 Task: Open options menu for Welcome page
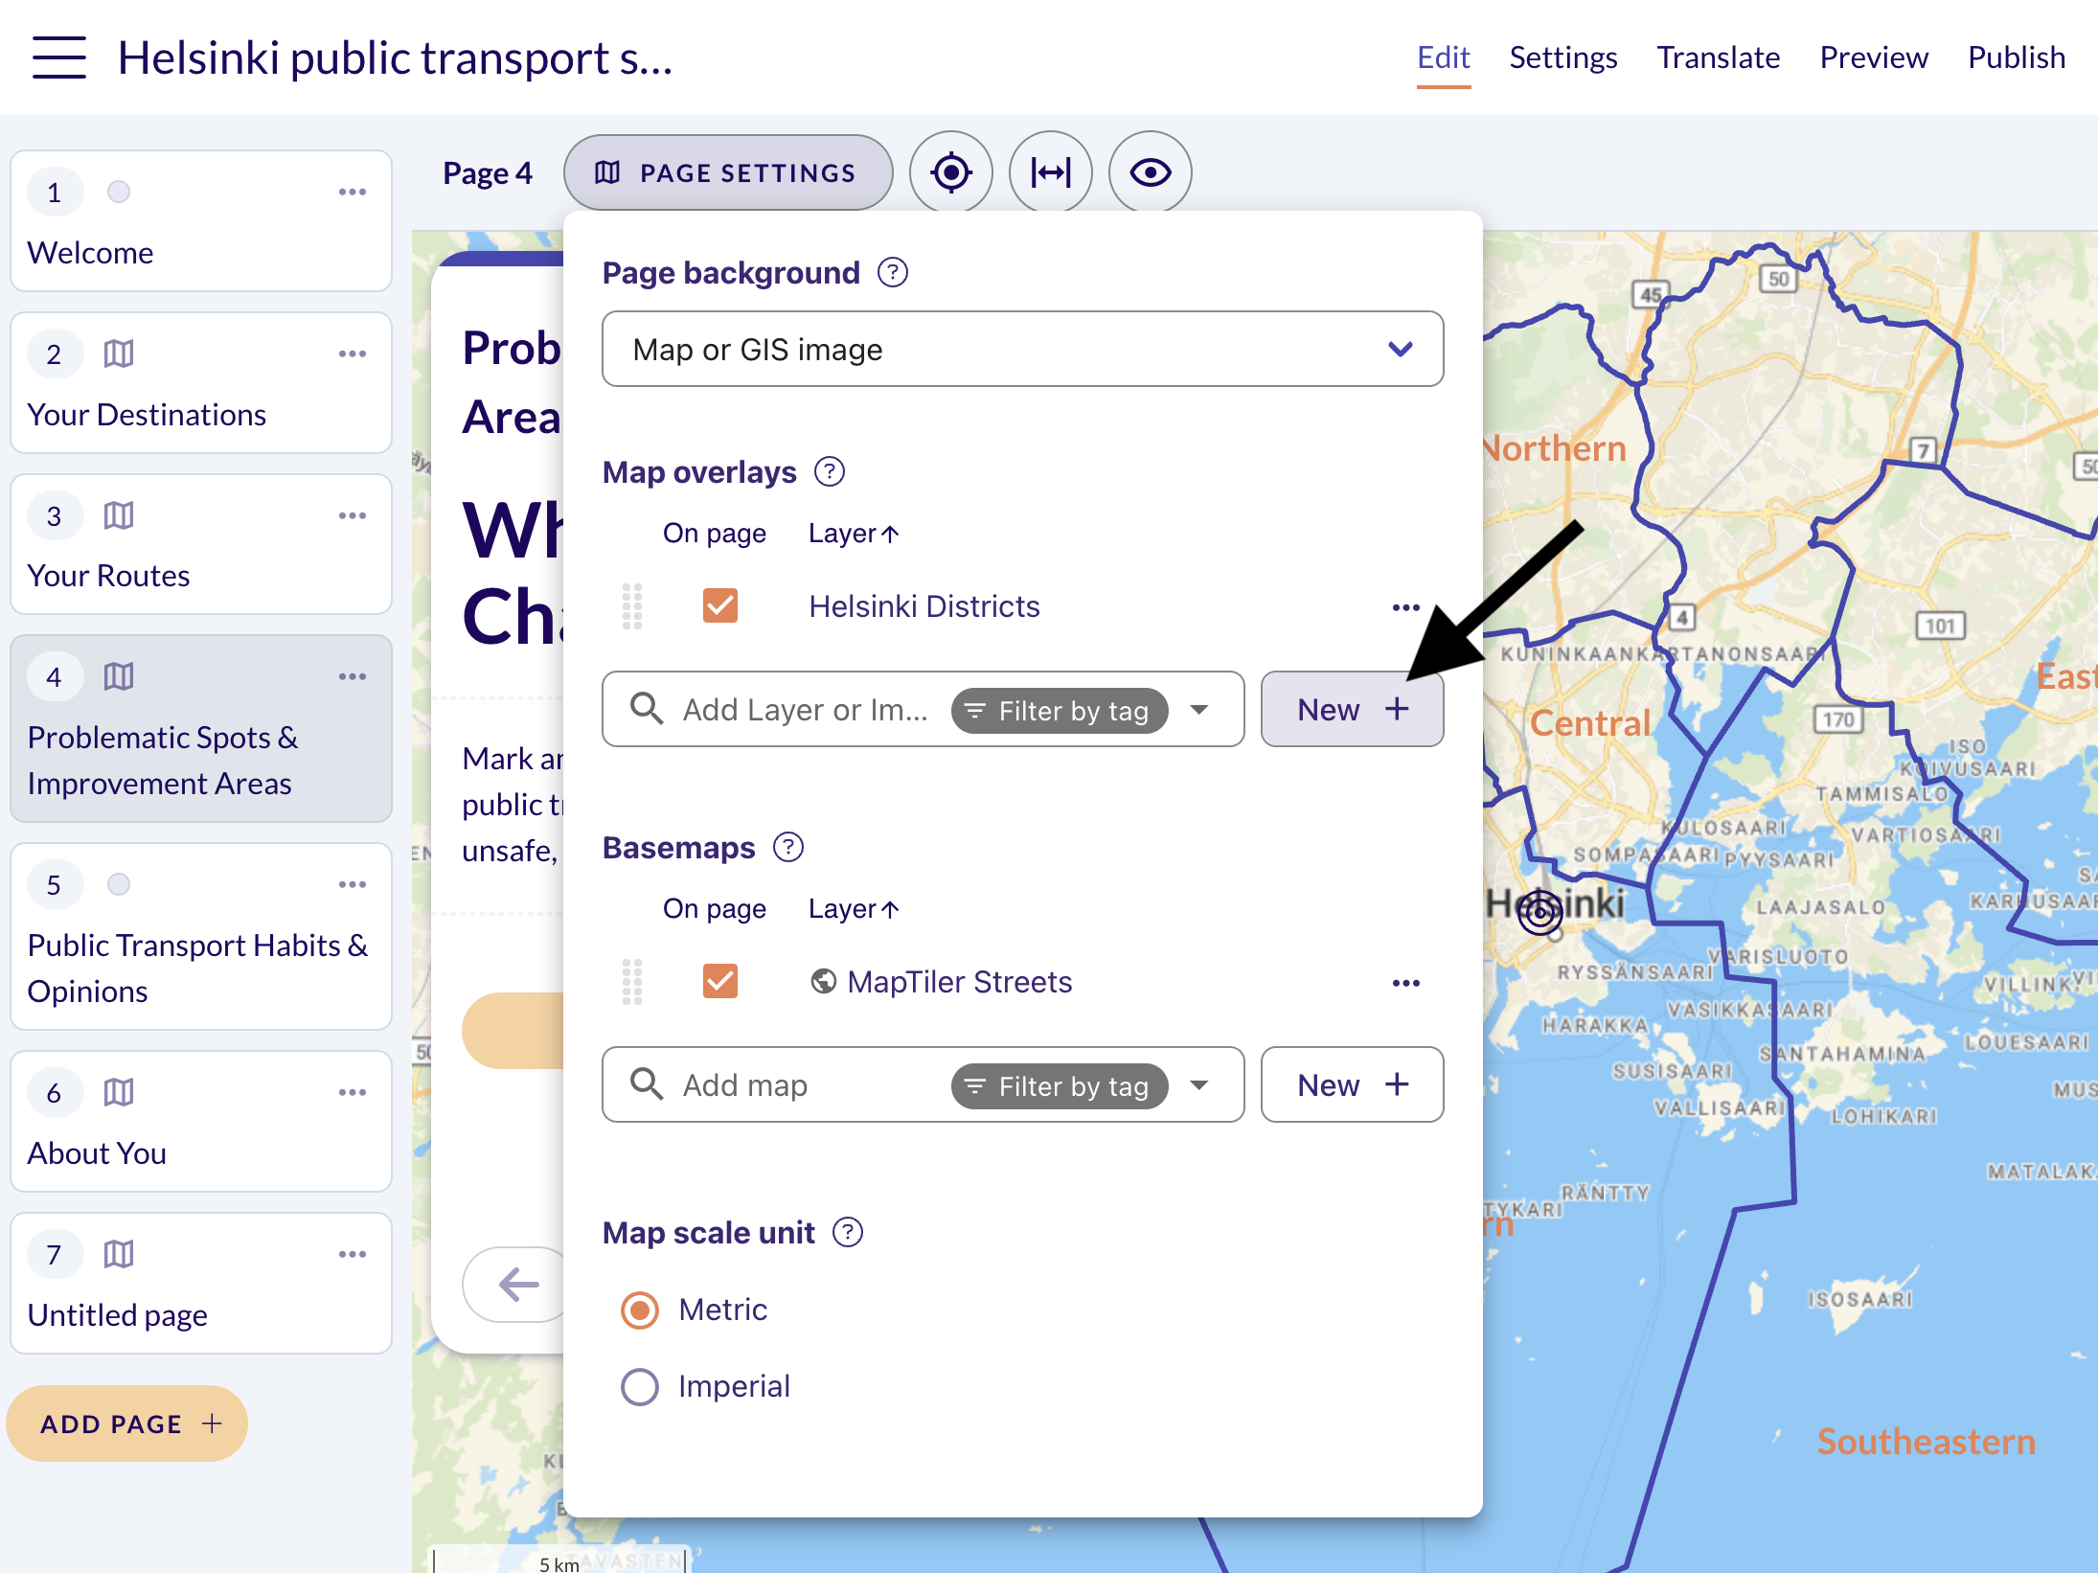click(x=352, y=192)
